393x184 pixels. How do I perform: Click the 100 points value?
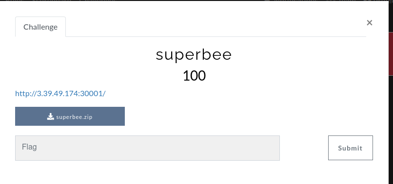pyautogui.click(x=194, y=76)
